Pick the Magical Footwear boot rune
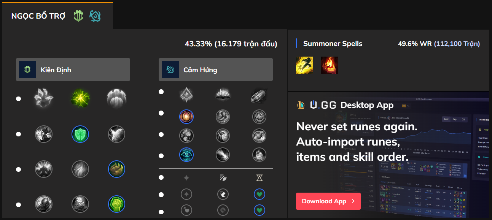The width and height of the screenshot is (492, 220). coord(223,117)
